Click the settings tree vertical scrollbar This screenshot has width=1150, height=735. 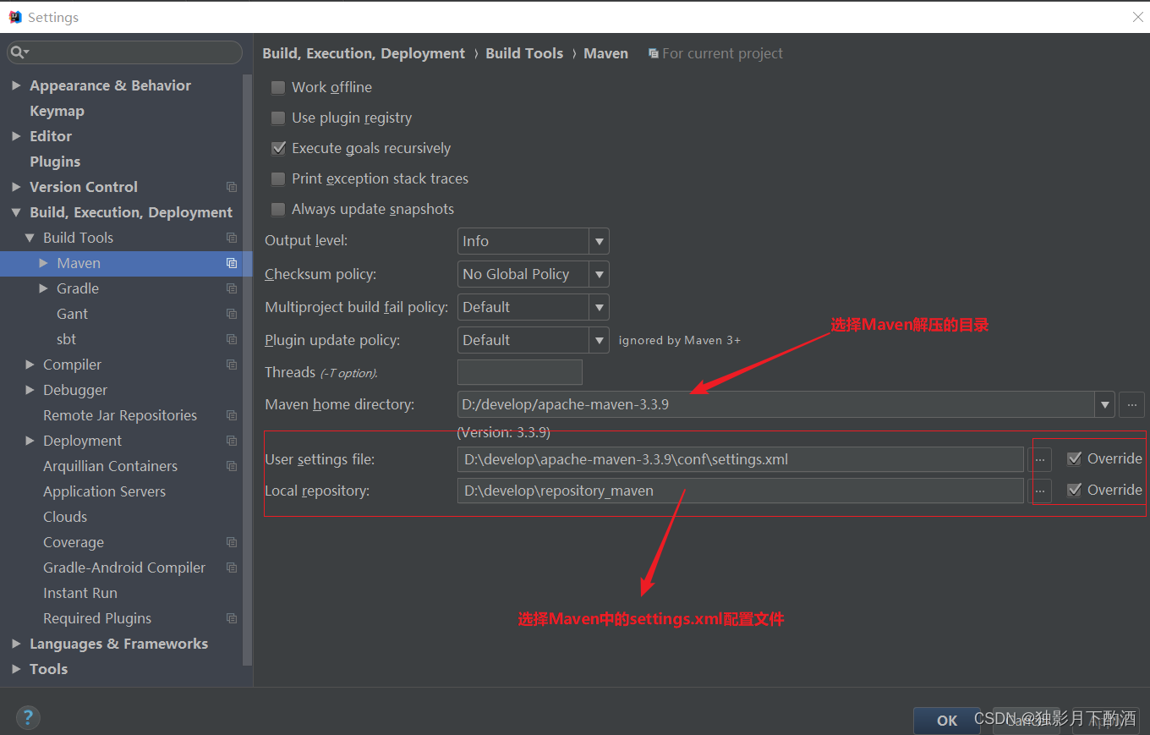click(248, 370)
